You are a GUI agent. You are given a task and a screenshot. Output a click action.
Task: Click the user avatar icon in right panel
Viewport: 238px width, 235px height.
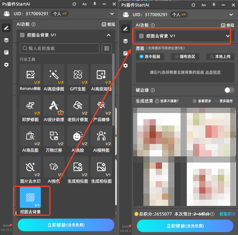(126, 15)
